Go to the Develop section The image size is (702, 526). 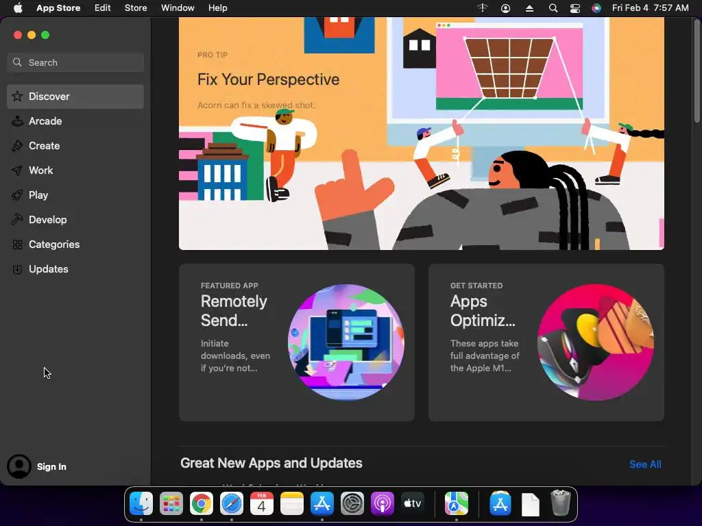[75, 220]
